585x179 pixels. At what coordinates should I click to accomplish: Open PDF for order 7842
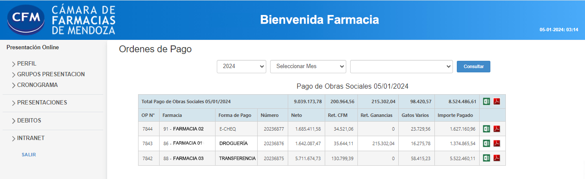pos(497,158)
